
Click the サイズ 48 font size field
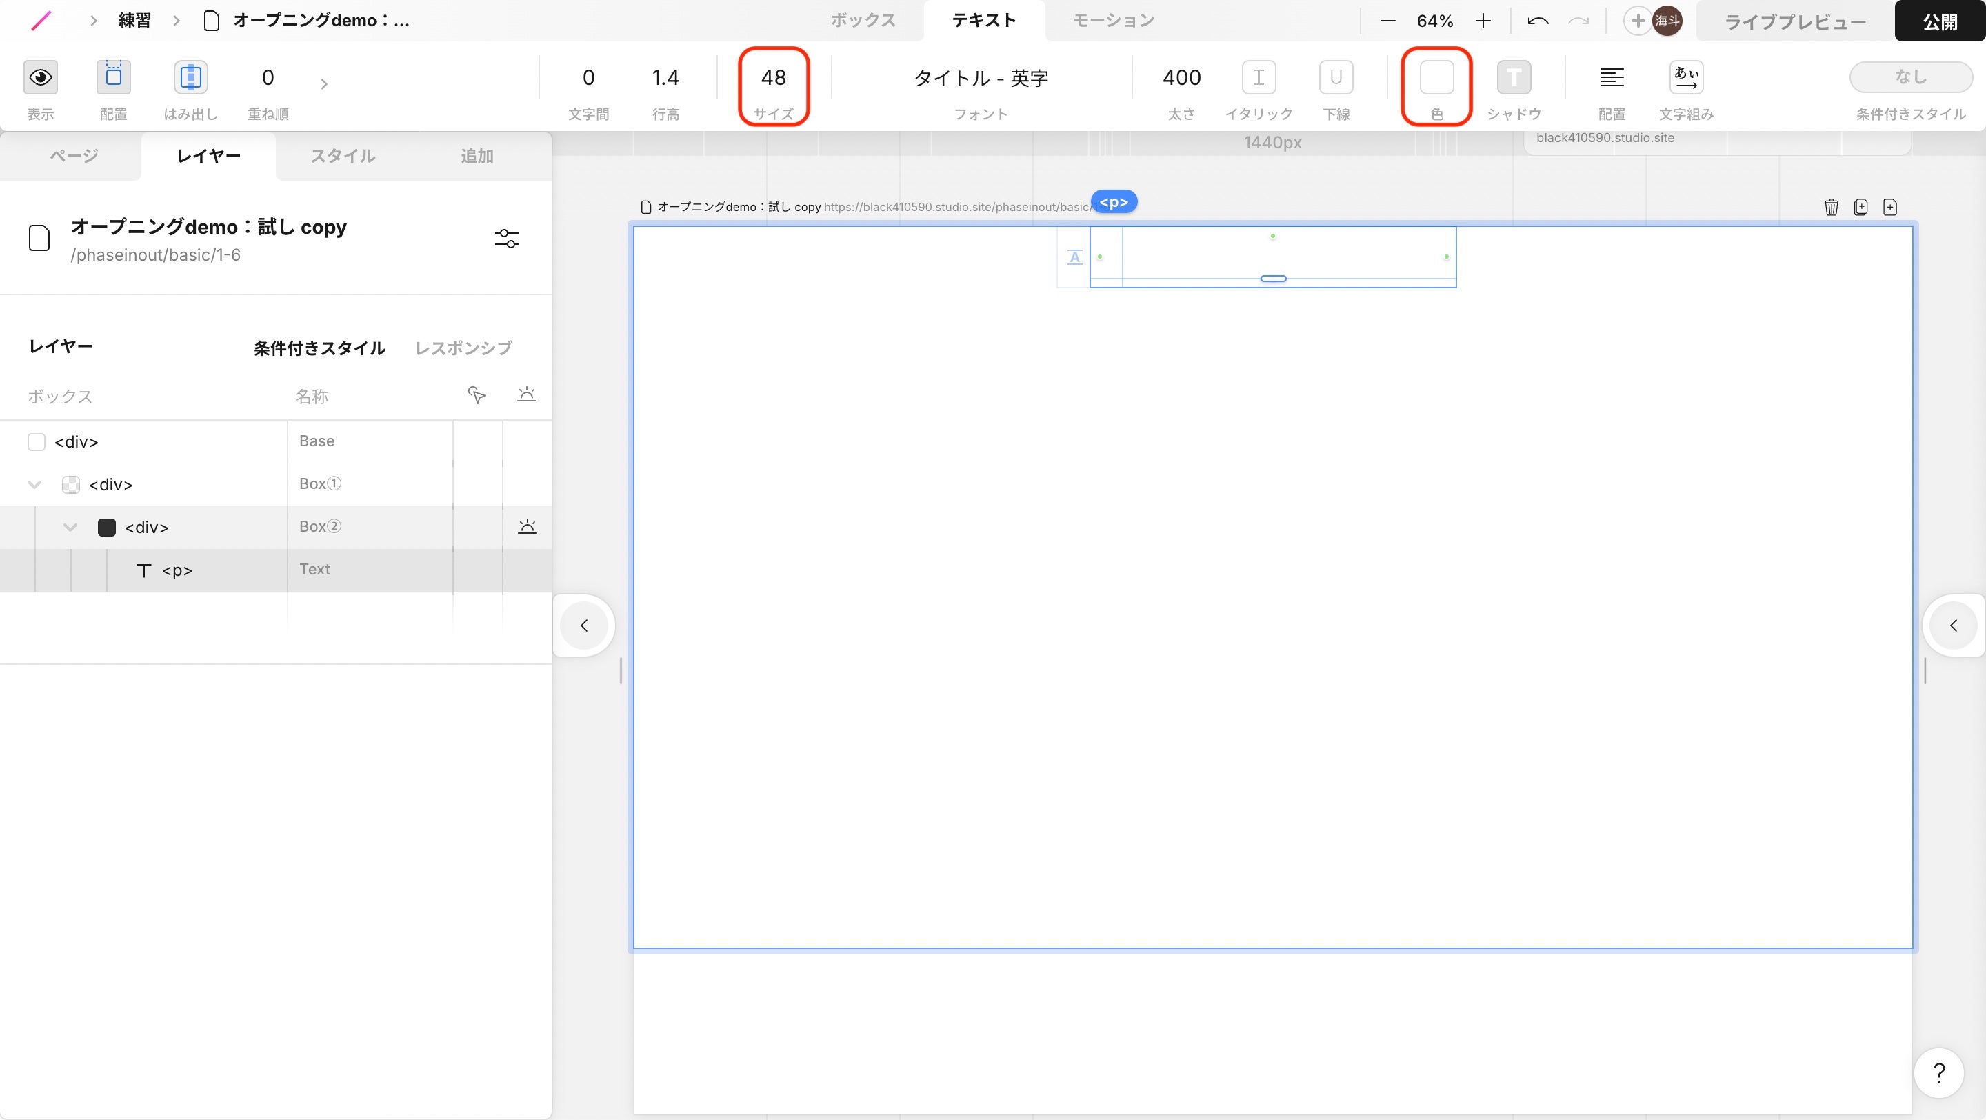click(773, 78)
